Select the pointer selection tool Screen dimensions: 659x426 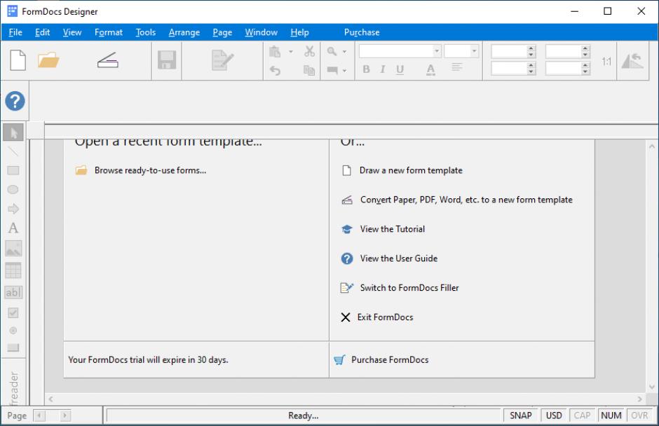pyautogui.click(x=13, y=132)
